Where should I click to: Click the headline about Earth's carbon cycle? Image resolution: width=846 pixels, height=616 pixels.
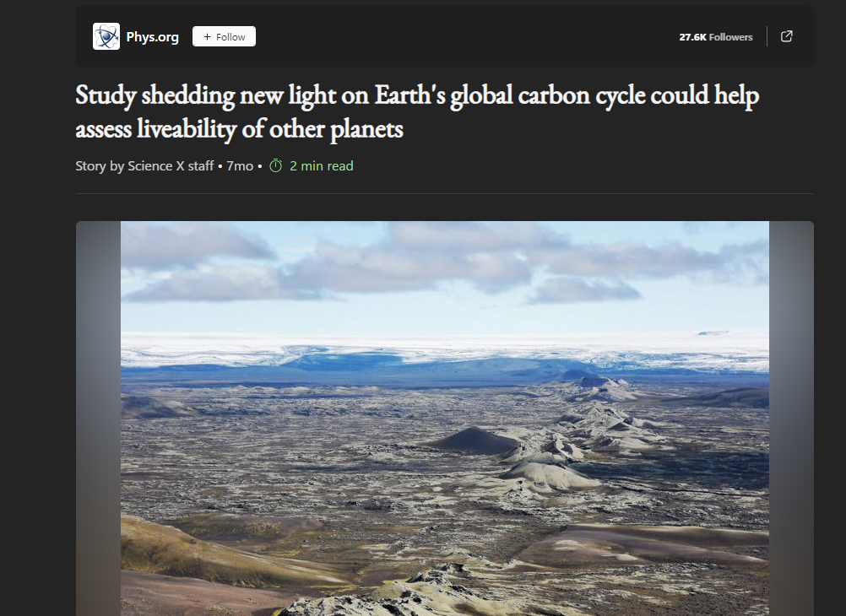point(417,111)
